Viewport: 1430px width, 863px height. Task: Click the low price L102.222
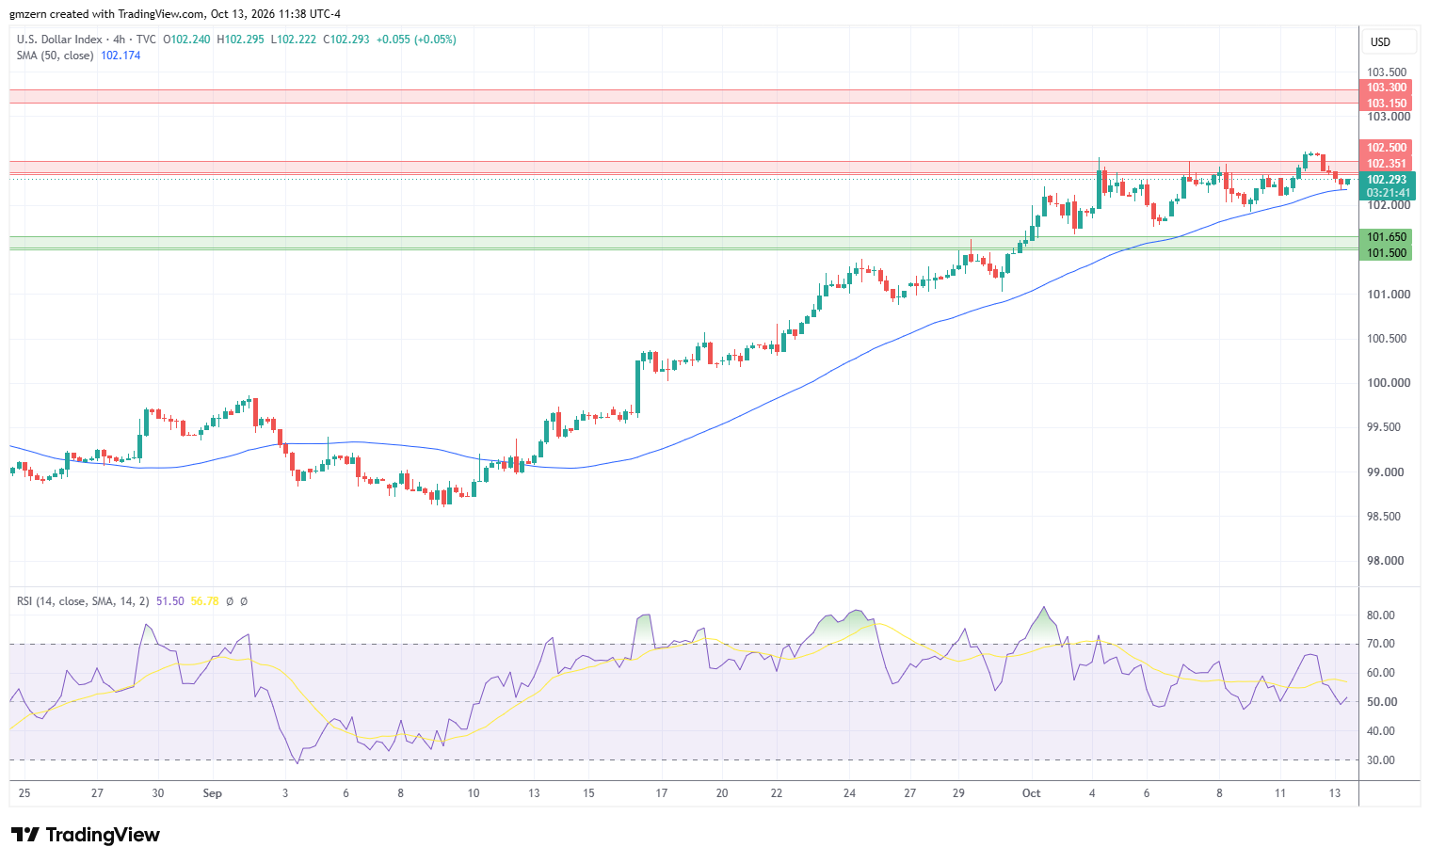(294, 40)
